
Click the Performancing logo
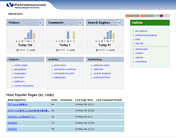click(x=26, y=6)
